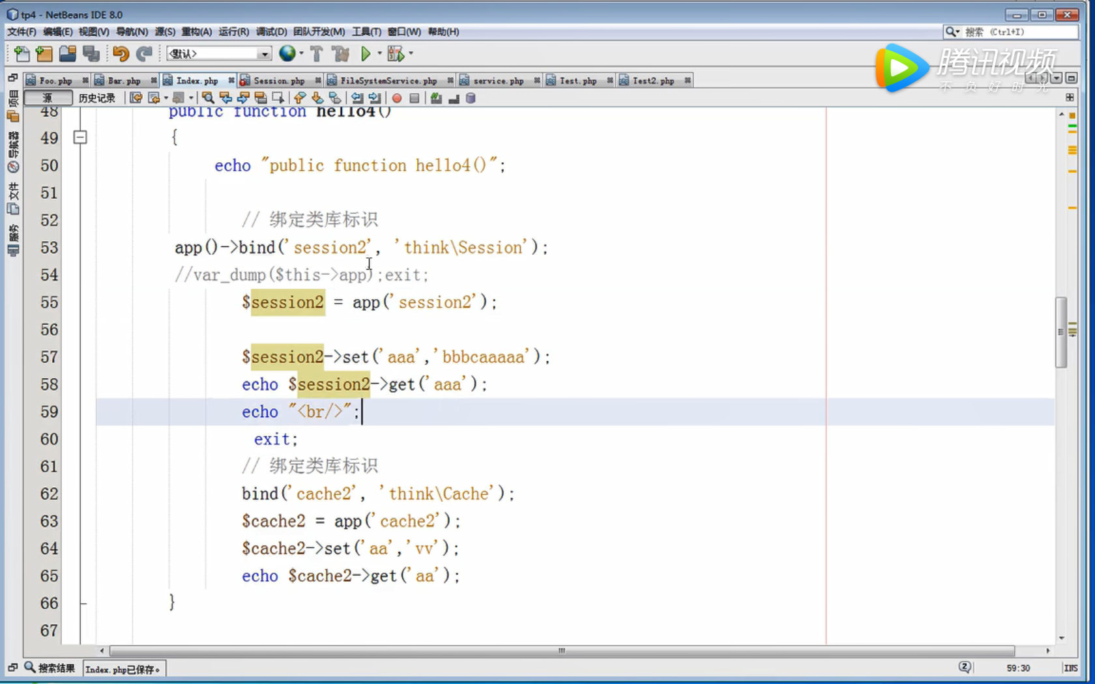This screenshot has height=684, width=1095.
Task: Toggle Rectangular Selection mode
Action: [x=278, y=98]
